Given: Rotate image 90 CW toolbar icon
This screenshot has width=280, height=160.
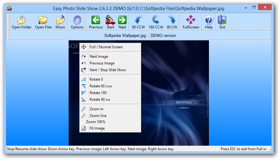Looking at the screenshot, I should pyautogui.click(x=172, y=20).
